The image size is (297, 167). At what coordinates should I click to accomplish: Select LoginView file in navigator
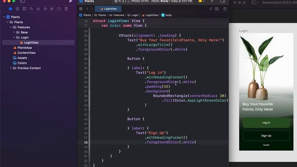point(38,43)
